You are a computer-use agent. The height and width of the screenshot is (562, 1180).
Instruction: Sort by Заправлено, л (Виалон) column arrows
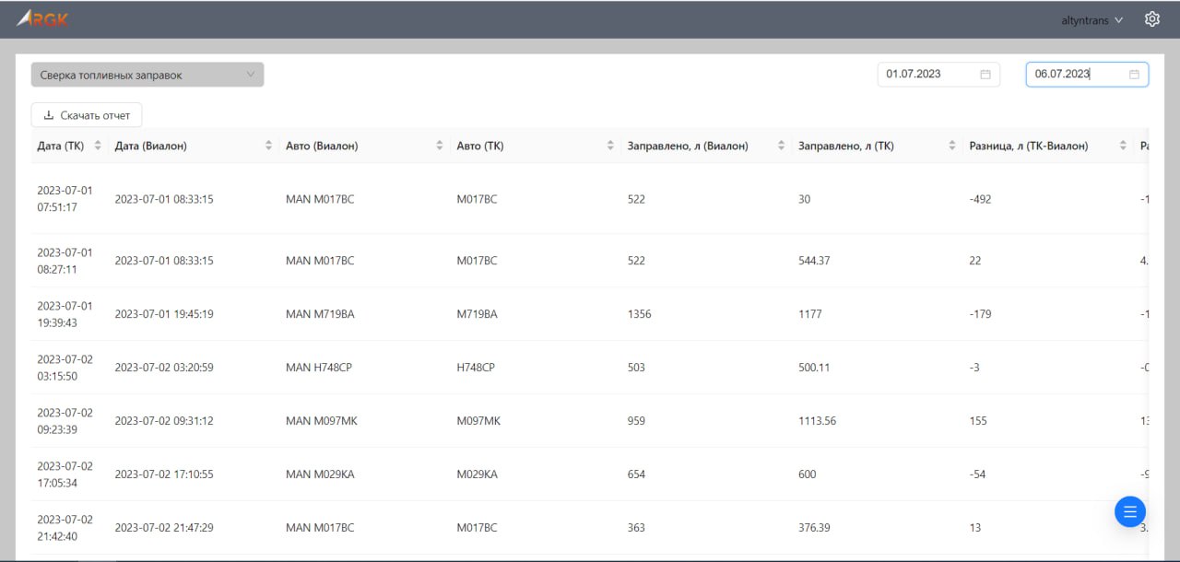[x=781, y=146]
